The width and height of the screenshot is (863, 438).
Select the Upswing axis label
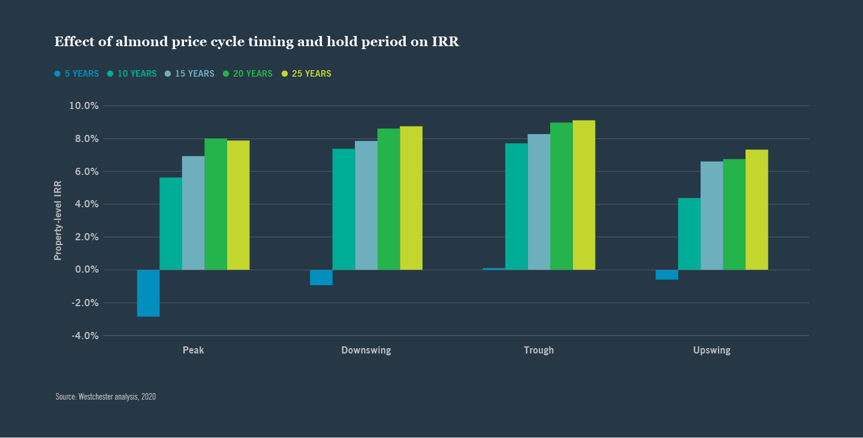coord(711,351)
